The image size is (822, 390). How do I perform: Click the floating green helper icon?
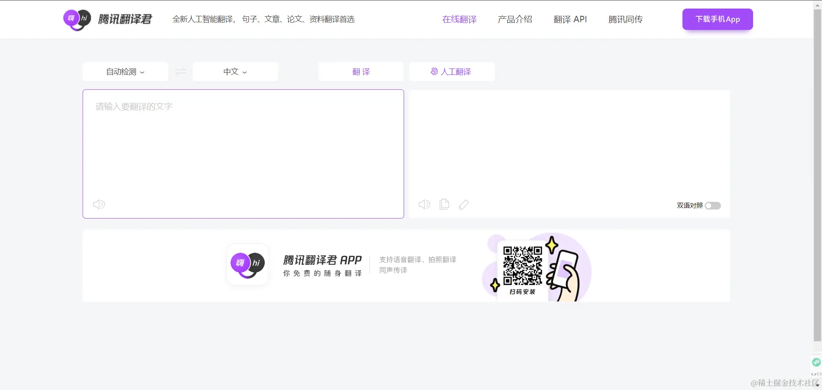[816, 362]
